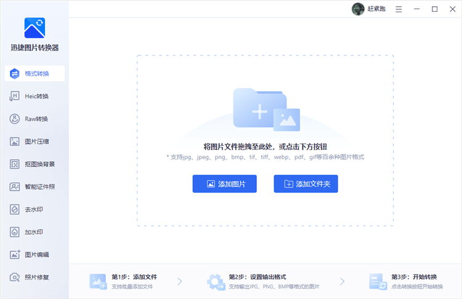Open the Raw转换 sidebar icon
This screenshot has height=299, width=462.
point(14,119)
